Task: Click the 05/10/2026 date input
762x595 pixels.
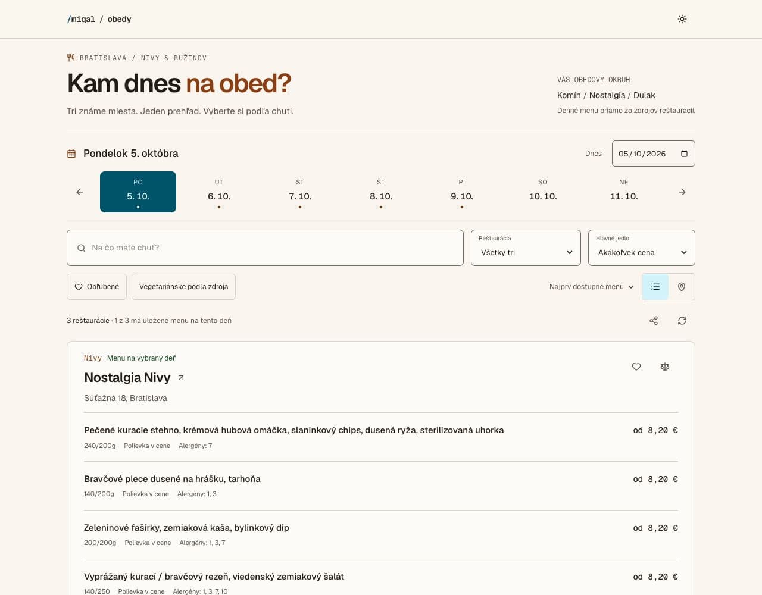Action: (654, 154)
